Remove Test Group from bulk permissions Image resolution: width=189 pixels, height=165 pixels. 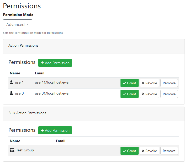click(169, 151)
